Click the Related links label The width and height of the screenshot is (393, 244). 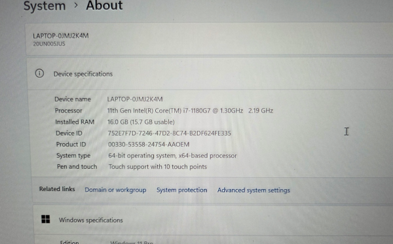pyautogui.click(x=57, y=189)
